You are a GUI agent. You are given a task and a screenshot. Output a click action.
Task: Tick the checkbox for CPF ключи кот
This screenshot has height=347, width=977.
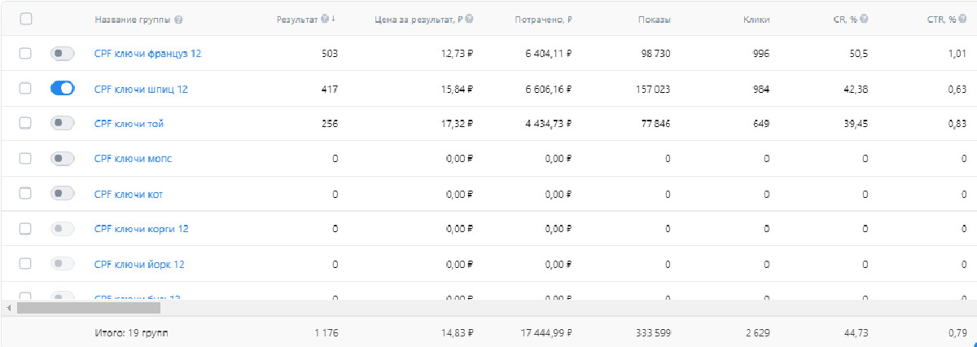25,194
